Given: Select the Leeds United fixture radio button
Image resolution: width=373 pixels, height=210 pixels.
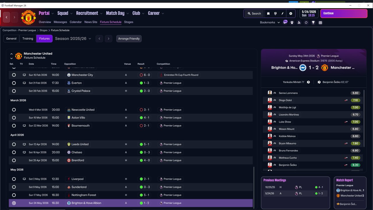Looking at the screenshot, I should click(14, 144).
